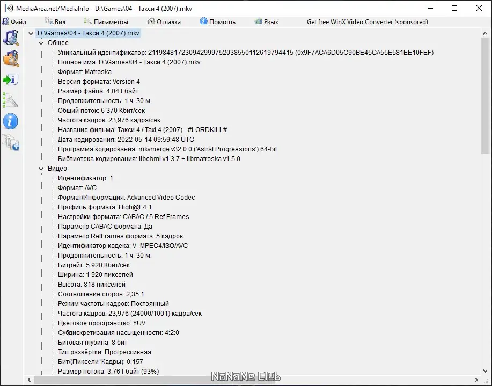Maximize the MediaInfo window

pos(454,8)
